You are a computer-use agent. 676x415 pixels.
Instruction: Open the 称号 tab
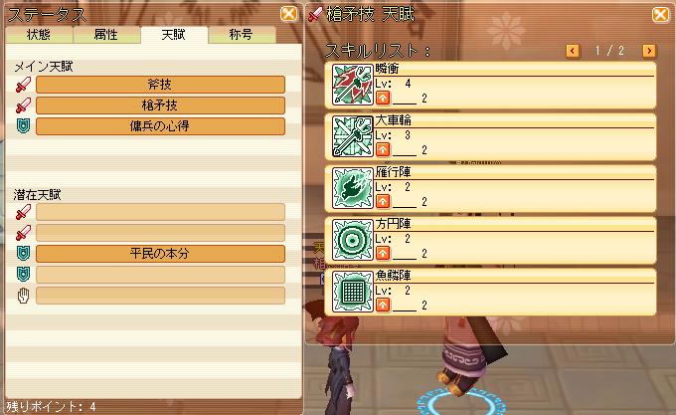(x=242, y=35)
